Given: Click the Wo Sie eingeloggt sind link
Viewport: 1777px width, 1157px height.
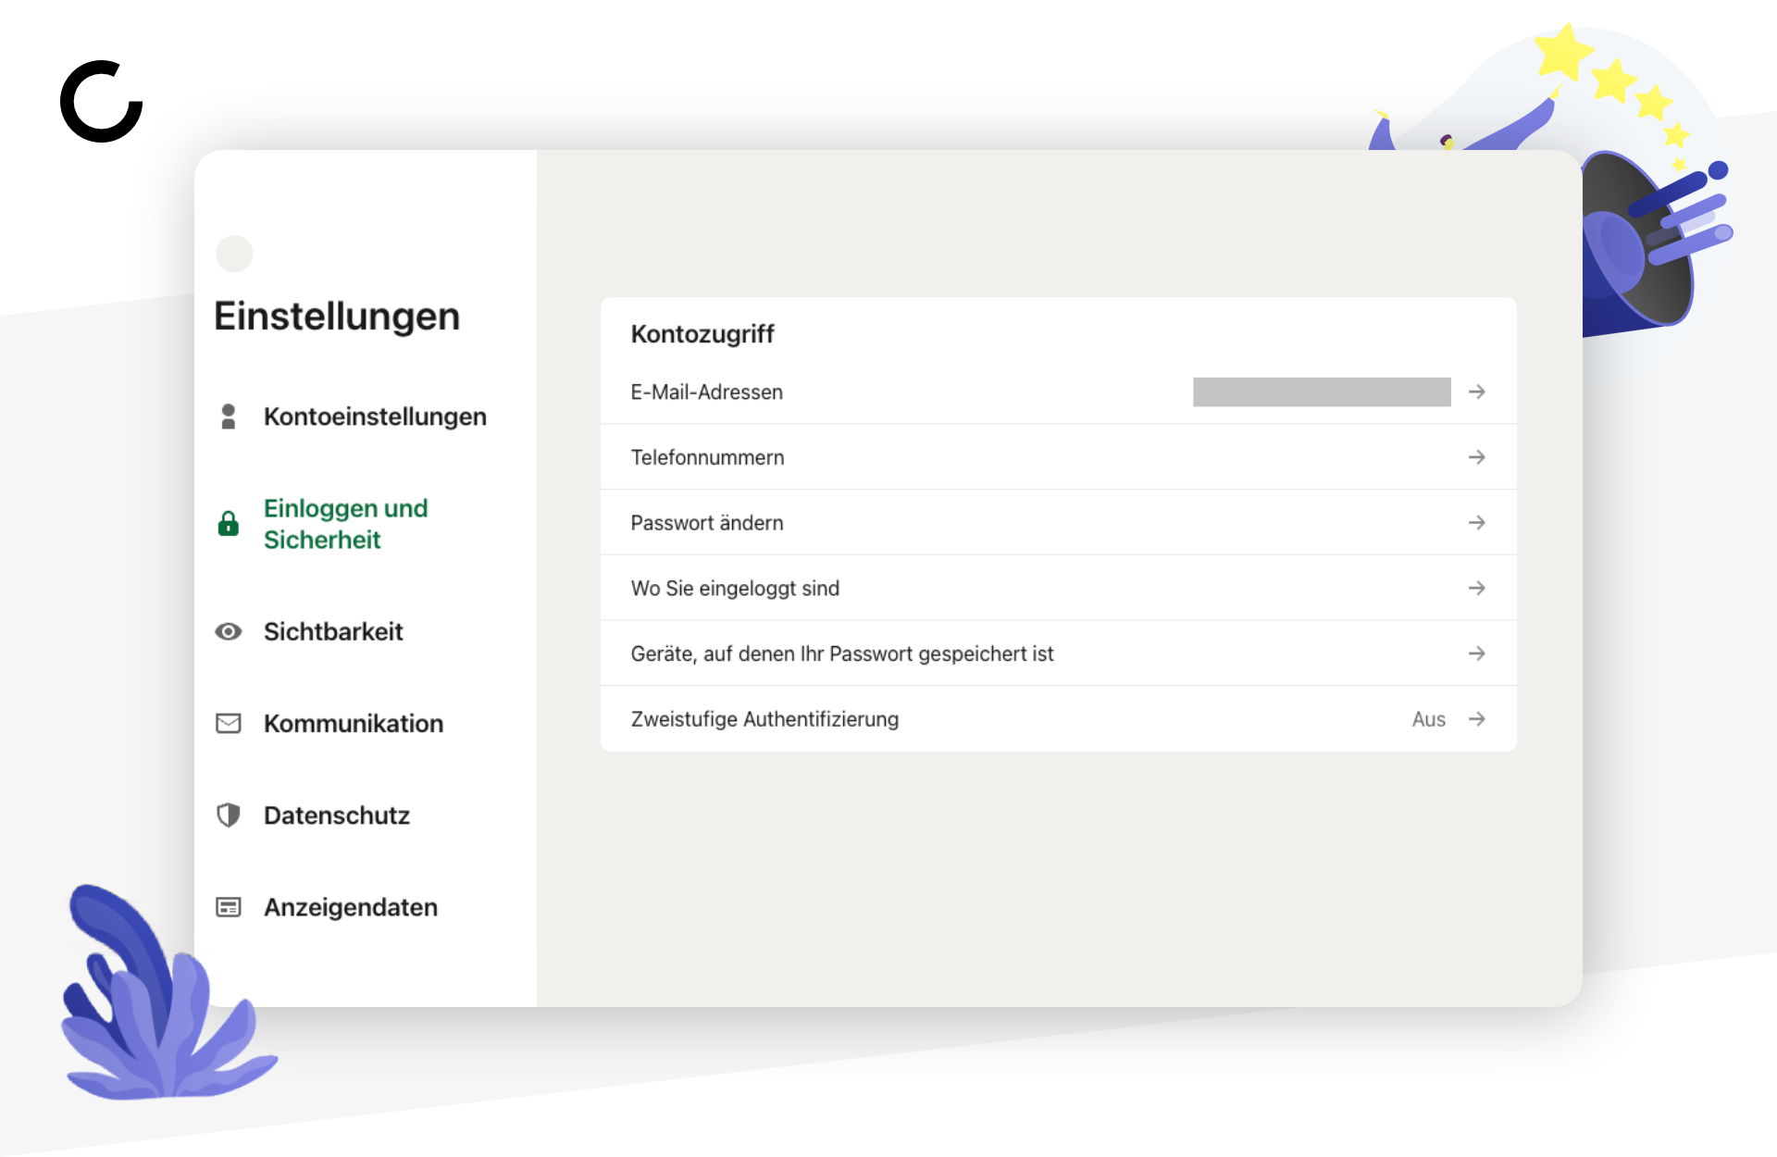Looking at the screenshot, I should [x=735, y=589].
